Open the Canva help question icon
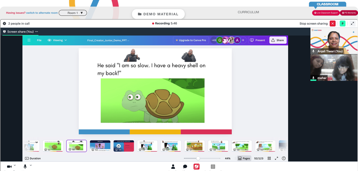 pos(284,158)
